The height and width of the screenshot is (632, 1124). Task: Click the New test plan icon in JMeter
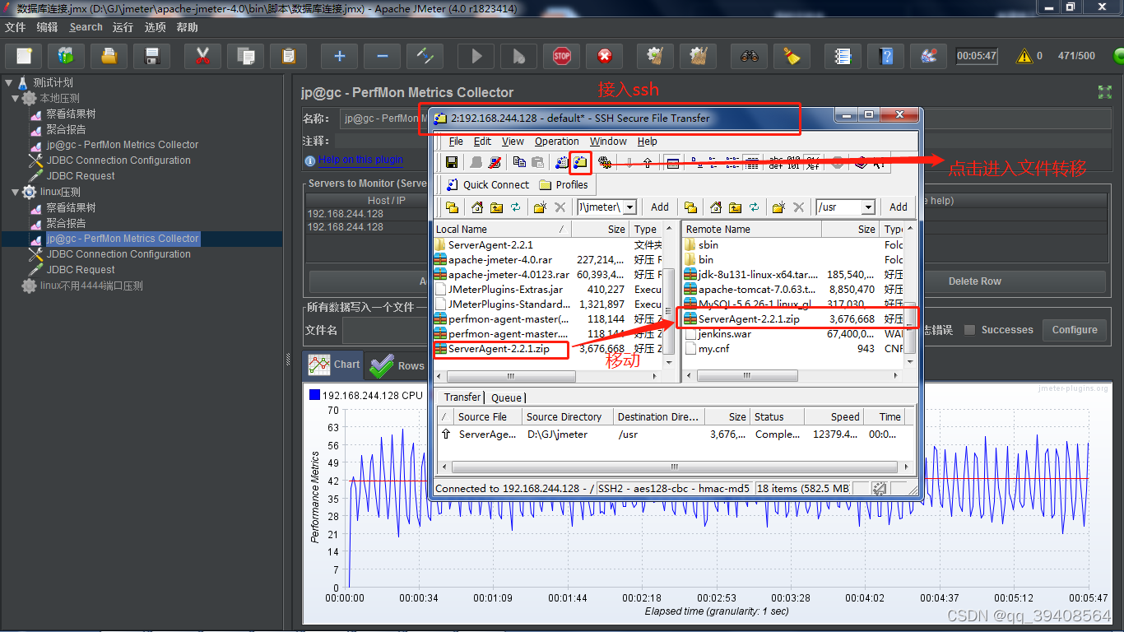click(x=24, y=56)
